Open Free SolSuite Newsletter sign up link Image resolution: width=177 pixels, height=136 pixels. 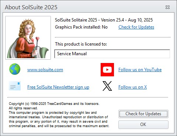58,87
